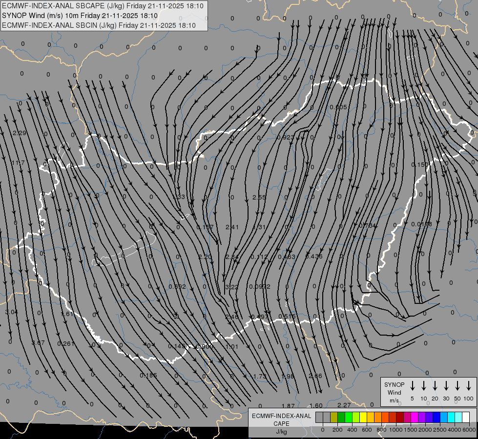
Task: Select the SYNOP Wind 10m layer title
Action: (x=79, y=16)
